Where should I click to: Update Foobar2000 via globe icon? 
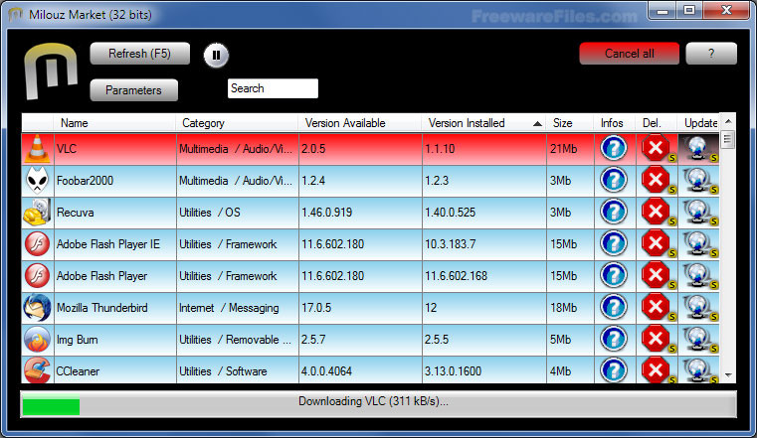[x=698, y=180]
